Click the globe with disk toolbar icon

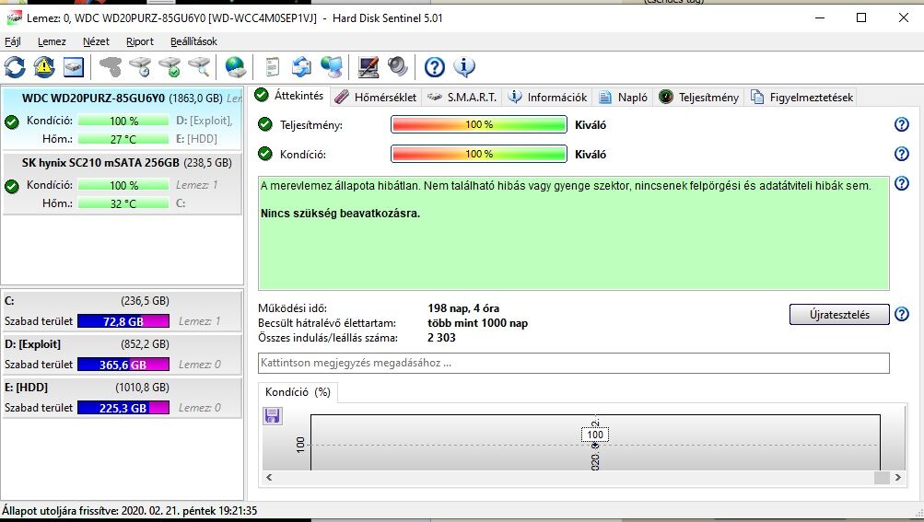pos(235,67)
